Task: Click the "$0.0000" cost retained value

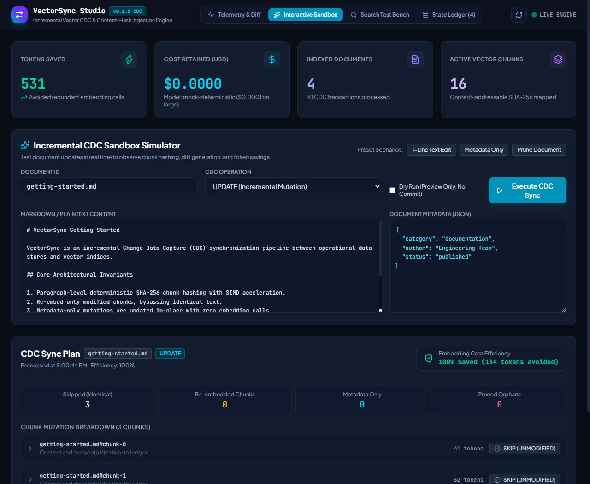Action: pos(193,83)
